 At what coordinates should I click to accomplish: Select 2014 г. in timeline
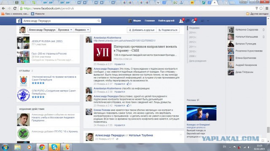[x=193, y=33]
